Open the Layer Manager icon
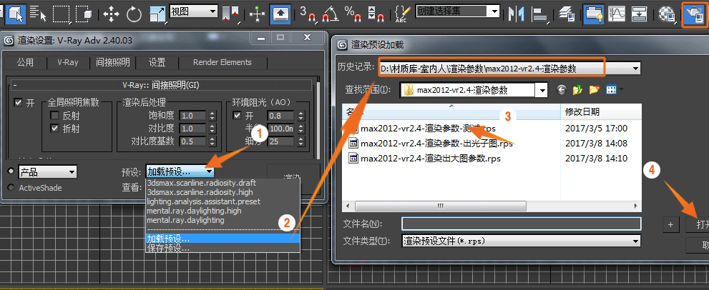Image resolution: width=709 pixels, height=290 pixels. tap(566, 14)
